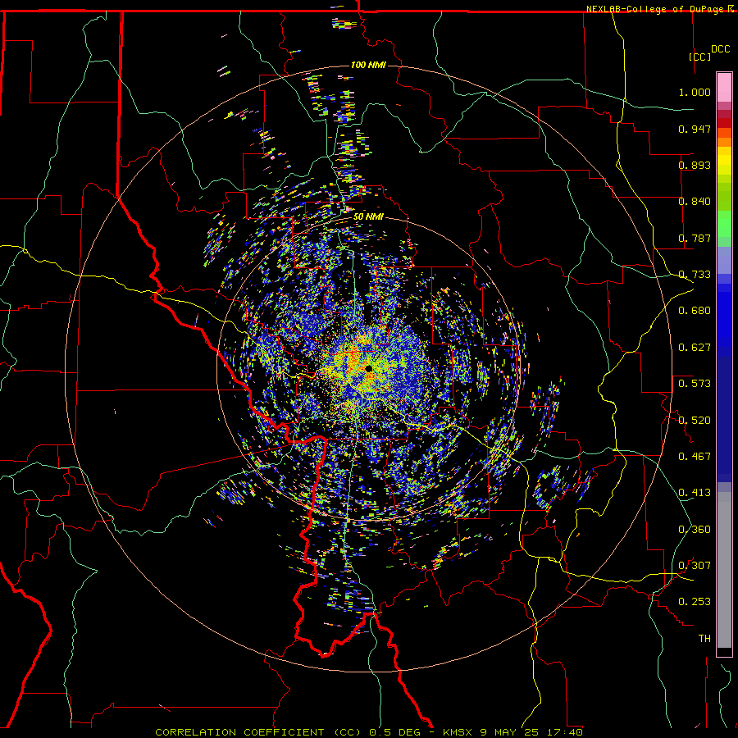738x738 pixels.
Task: Click the 0.467 scale value
Action: 695,457
